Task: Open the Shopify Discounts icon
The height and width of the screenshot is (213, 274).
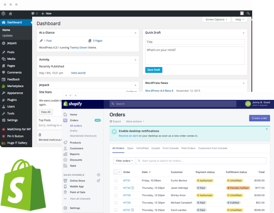Action: [65, 160]
